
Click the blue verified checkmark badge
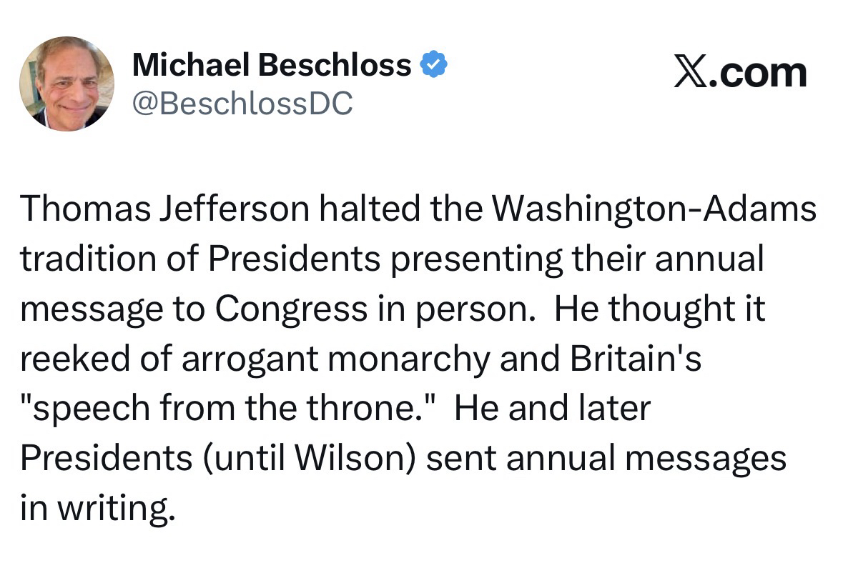click(x=433, y=66)
